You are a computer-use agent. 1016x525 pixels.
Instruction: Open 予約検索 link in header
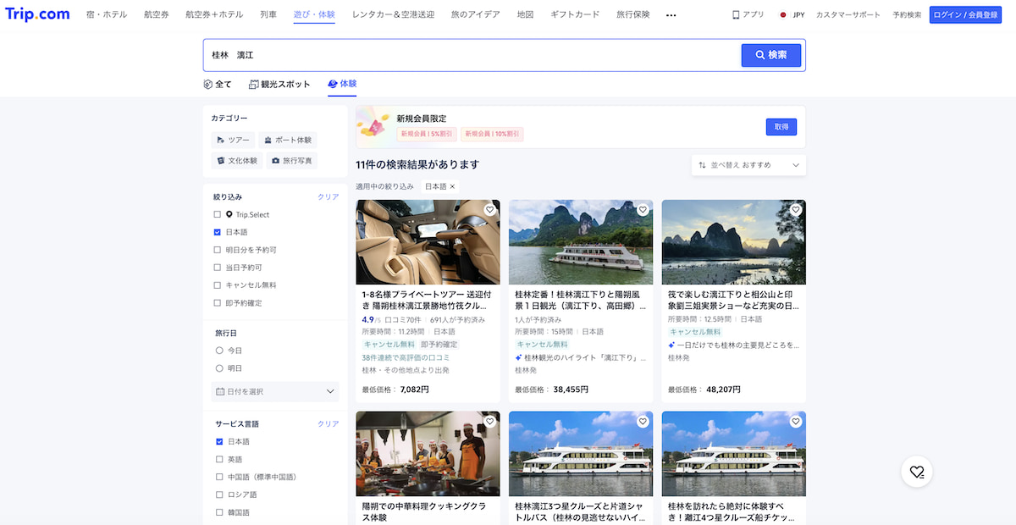pyautogui.click(x=907, y=15)
